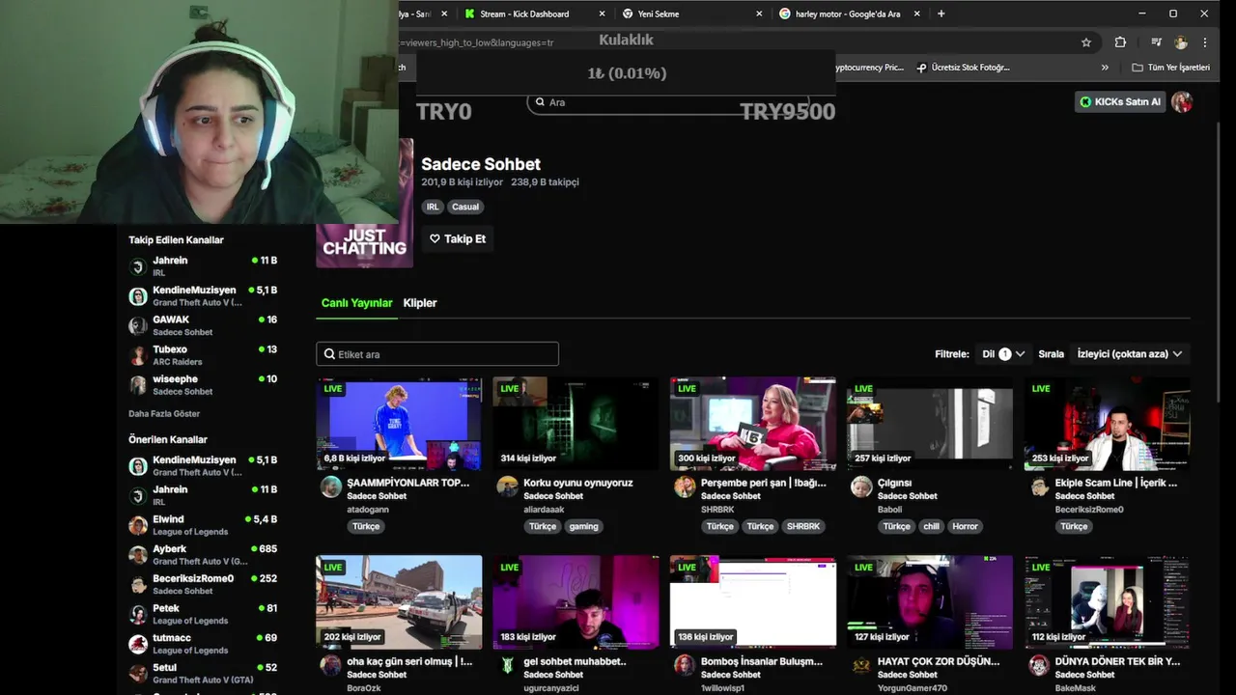Open Baboli streamer avatar
1236x695 pixels.
[x=861, y=486]
